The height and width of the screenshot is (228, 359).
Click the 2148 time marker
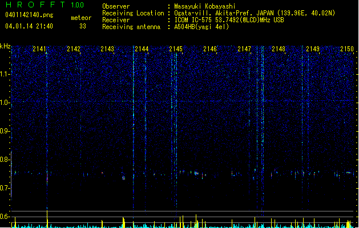coord(279,49)
